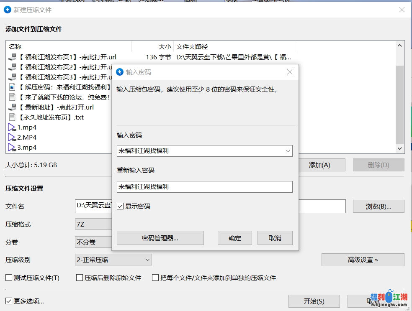
Task: Expand the 输入密码 dropdown arrow
Action: tap(288, 151)
